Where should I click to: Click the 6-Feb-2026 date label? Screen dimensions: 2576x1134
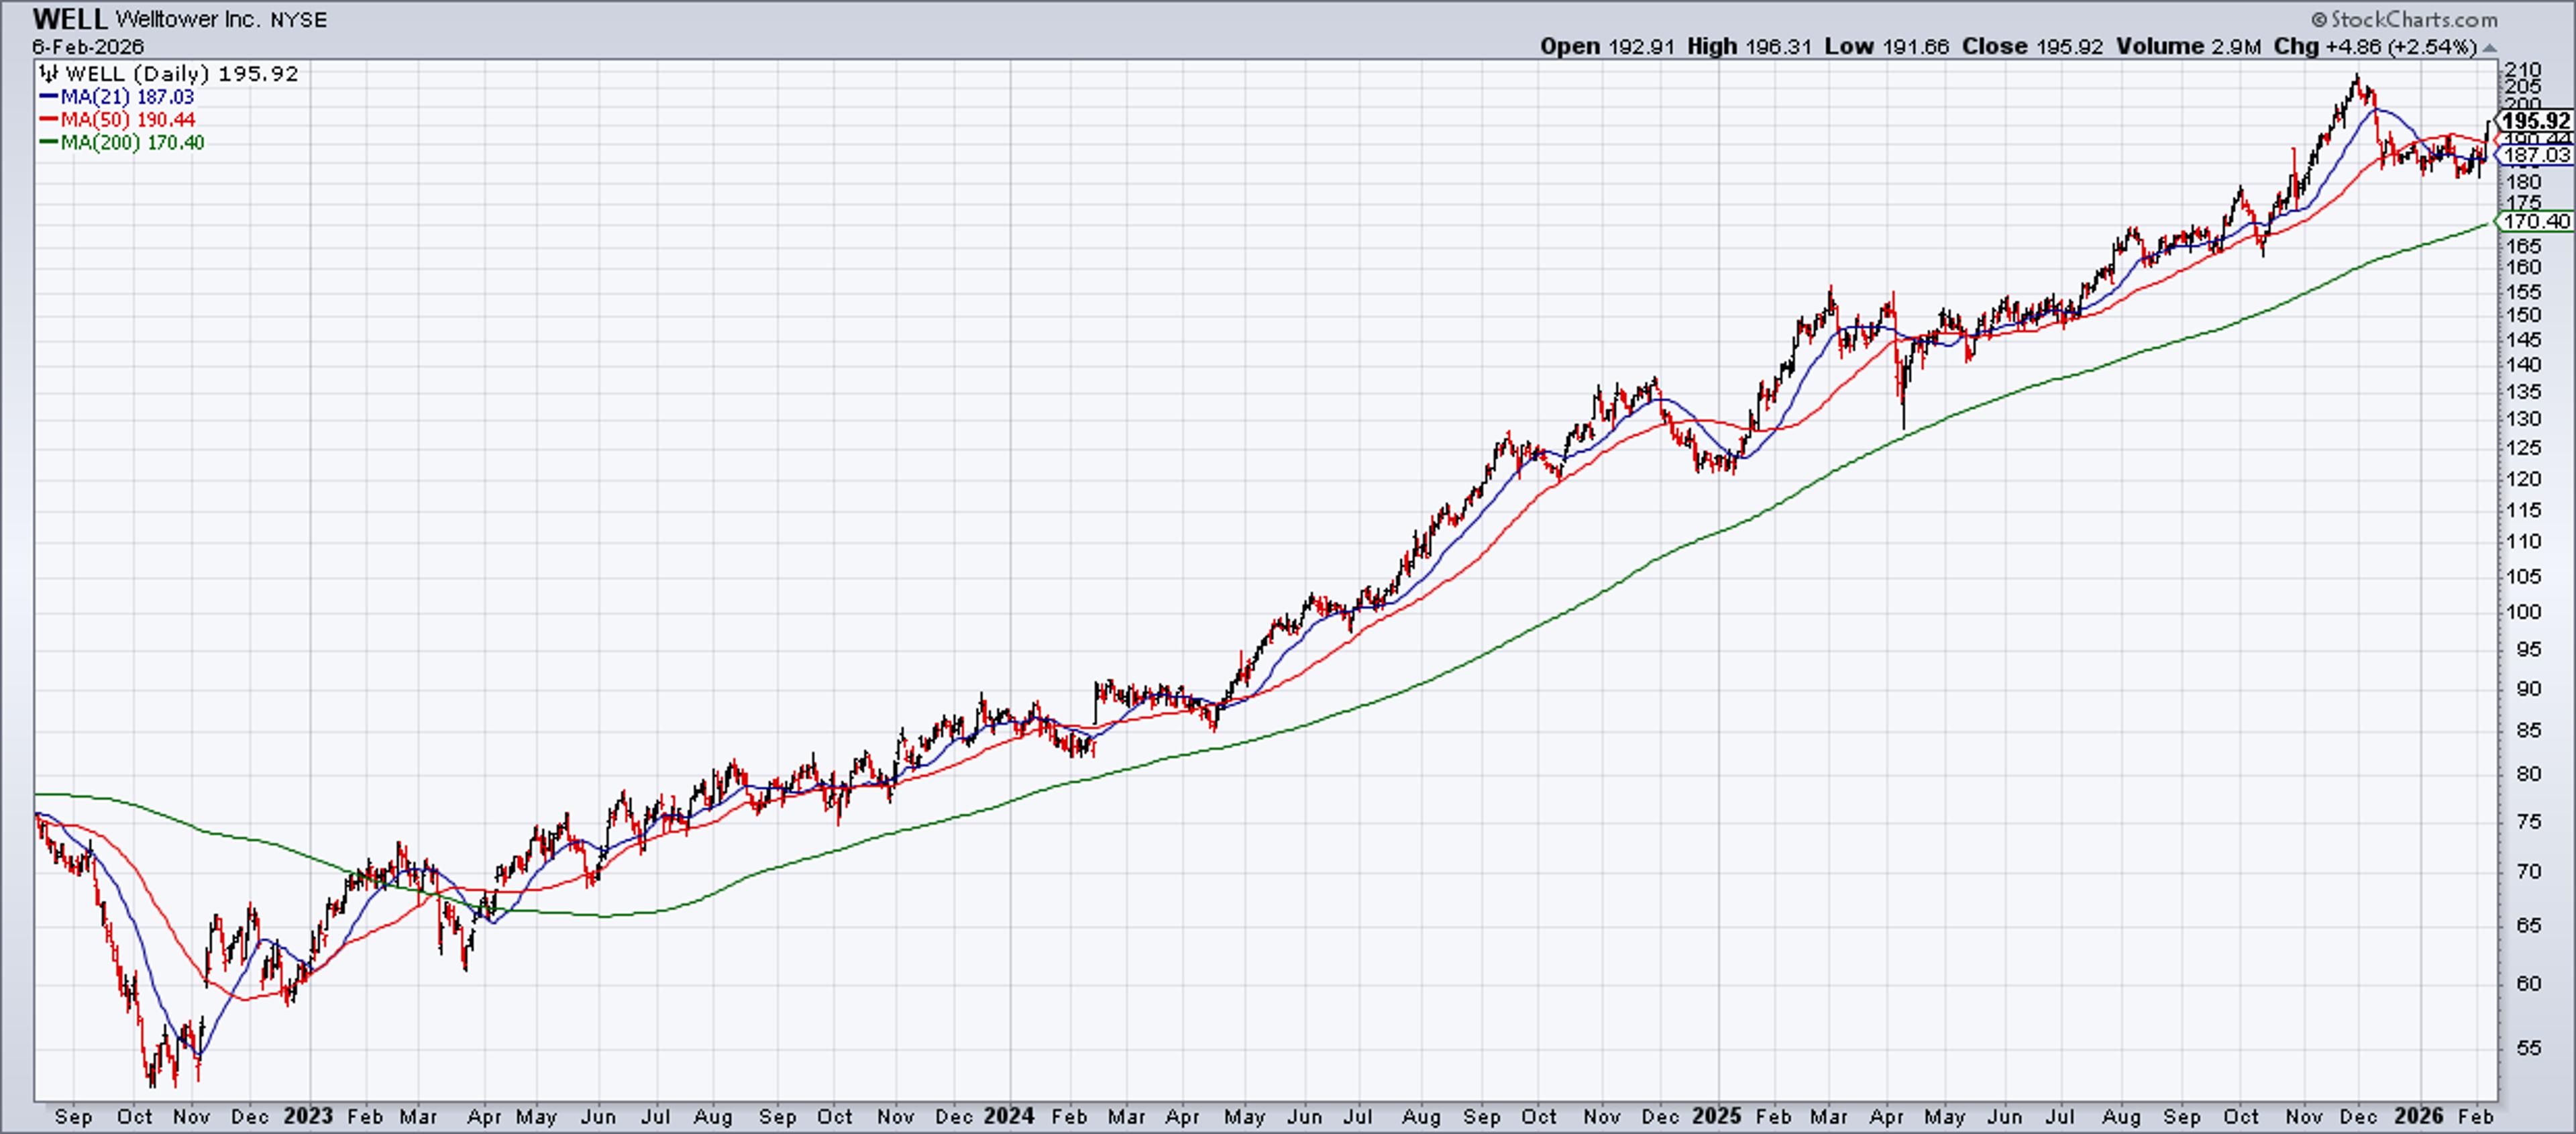[x=88, y=46]
